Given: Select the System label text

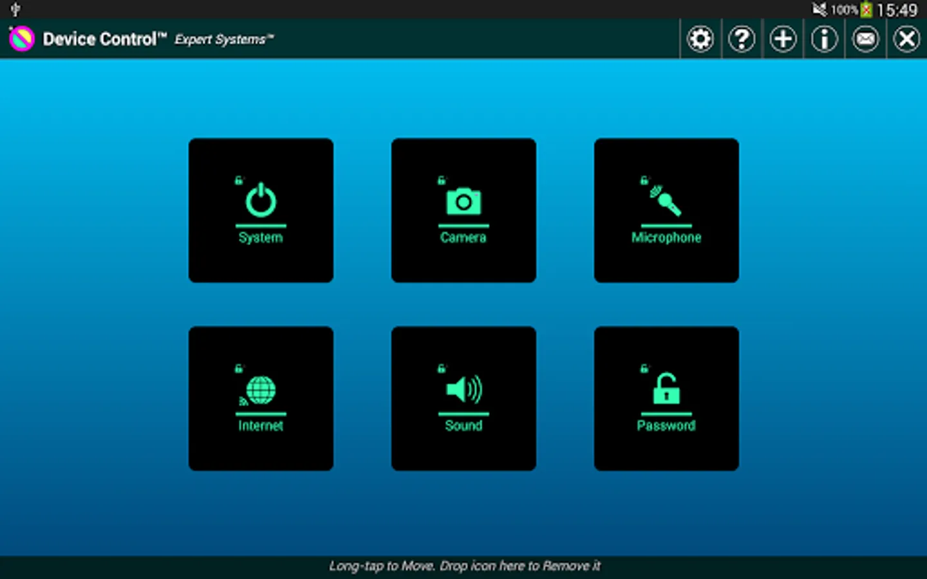Looking at the screenshot, I should (x=261, y=238).
